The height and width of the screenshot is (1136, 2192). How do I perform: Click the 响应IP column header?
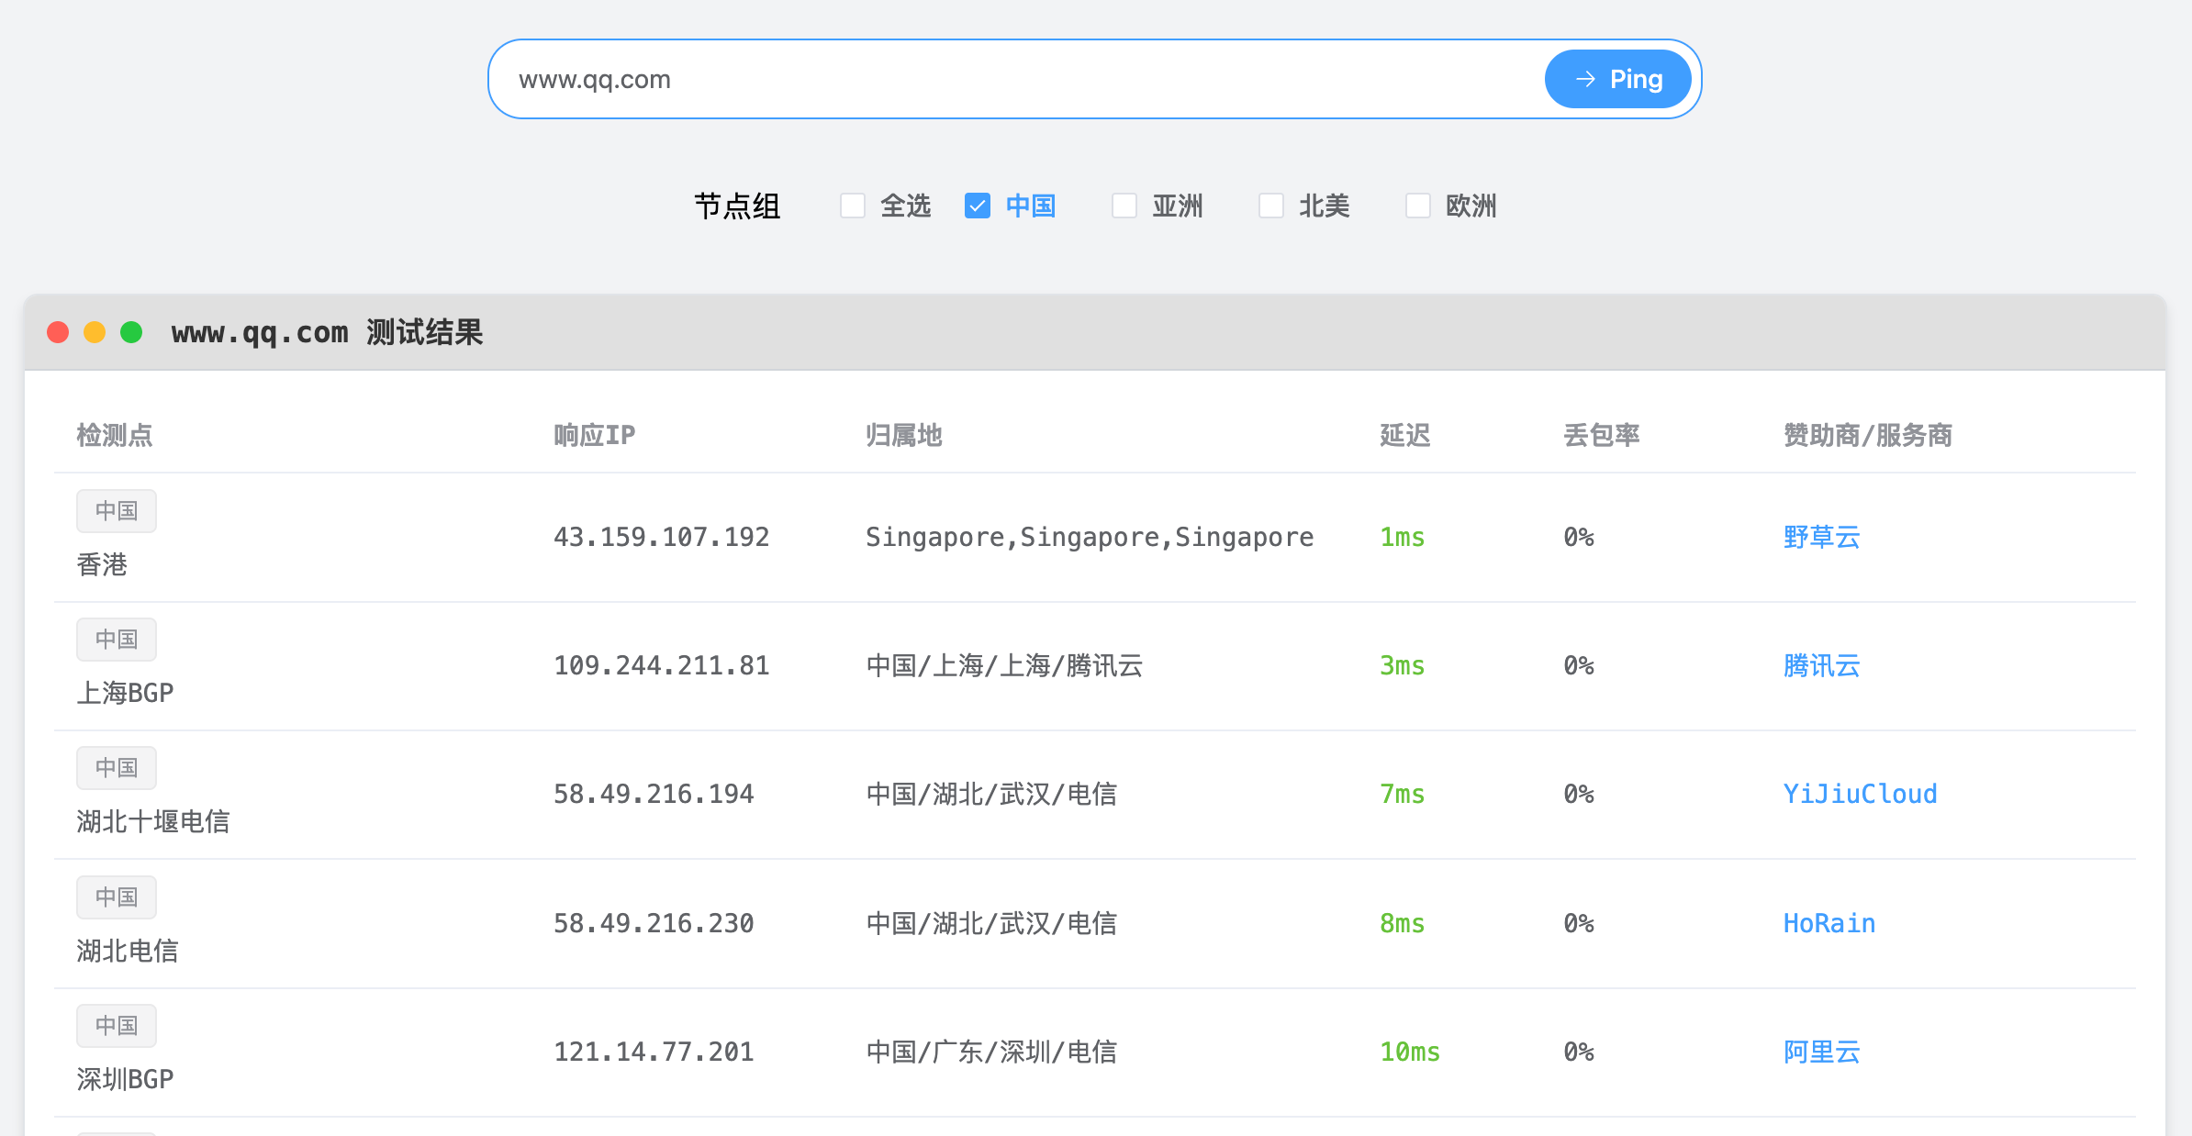[x=594, y=435]
